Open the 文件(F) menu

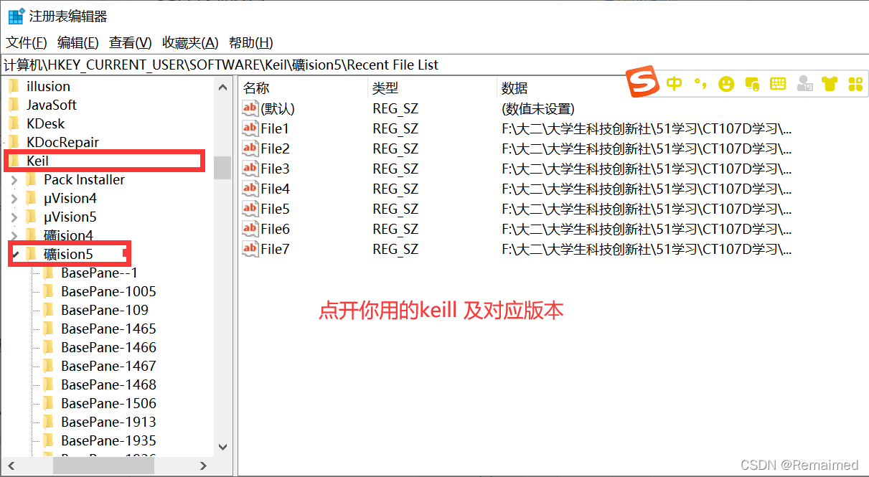[27, 42]
